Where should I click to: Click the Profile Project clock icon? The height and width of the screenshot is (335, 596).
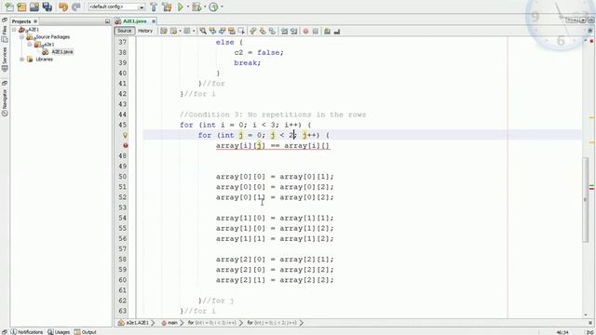(x=213, y=7)
